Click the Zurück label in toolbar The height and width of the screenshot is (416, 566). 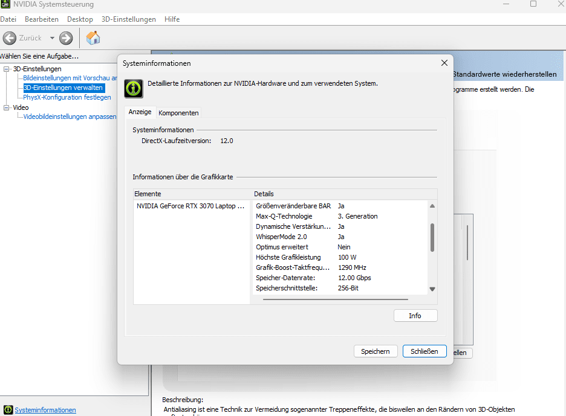pyautogui.click(x=30, y=38)
